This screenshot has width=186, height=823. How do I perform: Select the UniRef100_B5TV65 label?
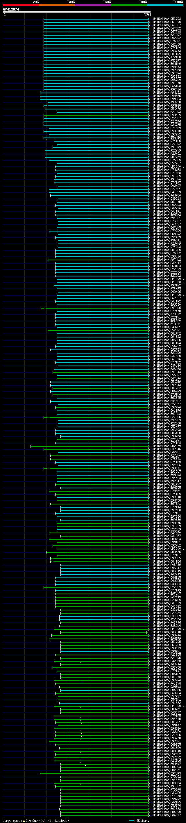click(x=167, y=176)
